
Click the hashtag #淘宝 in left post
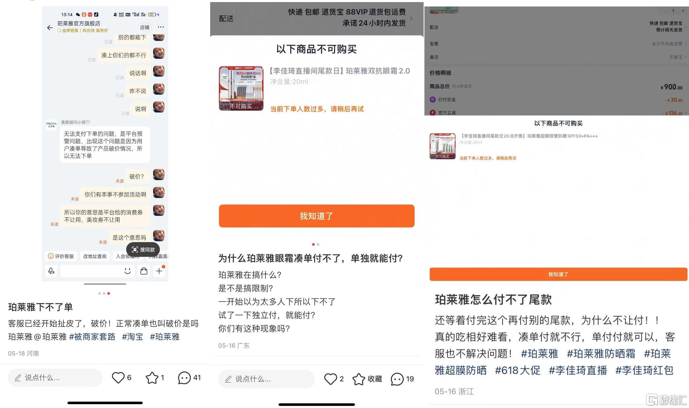click(x=133, y=337)
